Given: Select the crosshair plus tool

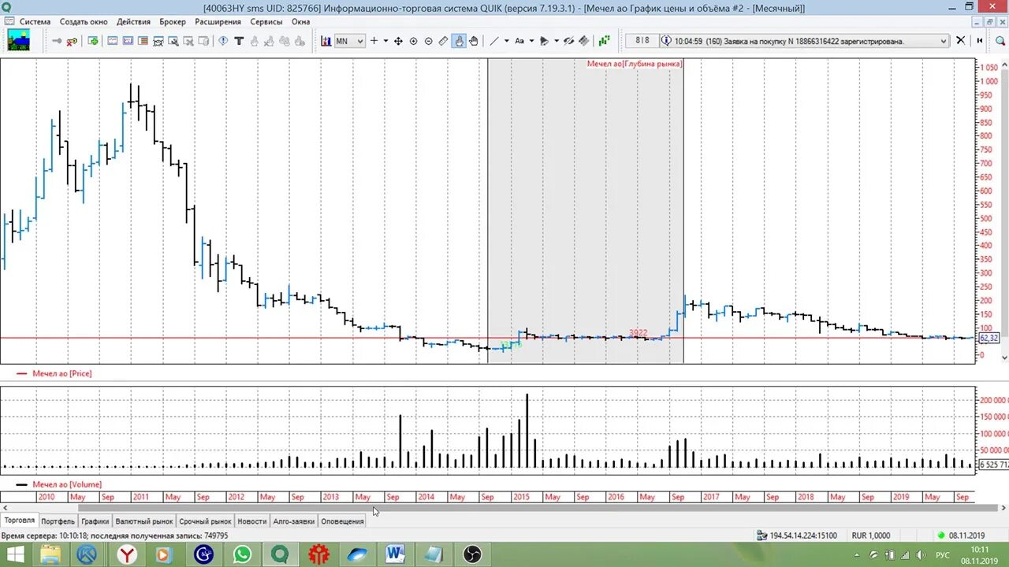Looking at the screenshot, I should click(x=374, y=41).
